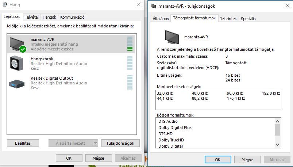Click the Támogatott HDCP value
Screen dimensions: 293x167
[236, 63]
